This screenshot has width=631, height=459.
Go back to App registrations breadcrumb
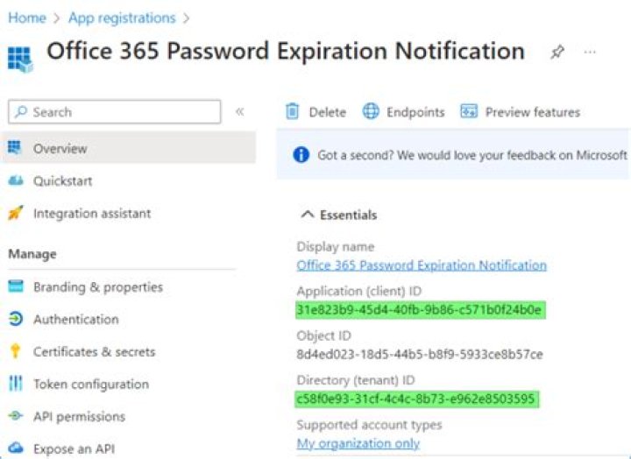point(122,18)
